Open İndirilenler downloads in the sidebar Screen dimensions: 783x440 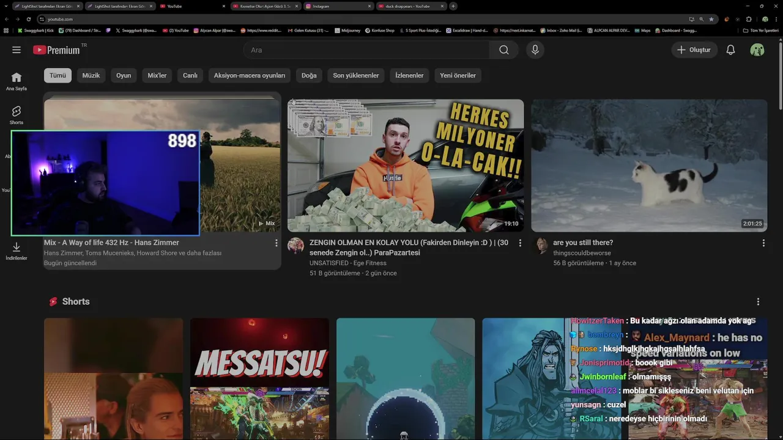[17, 251]
